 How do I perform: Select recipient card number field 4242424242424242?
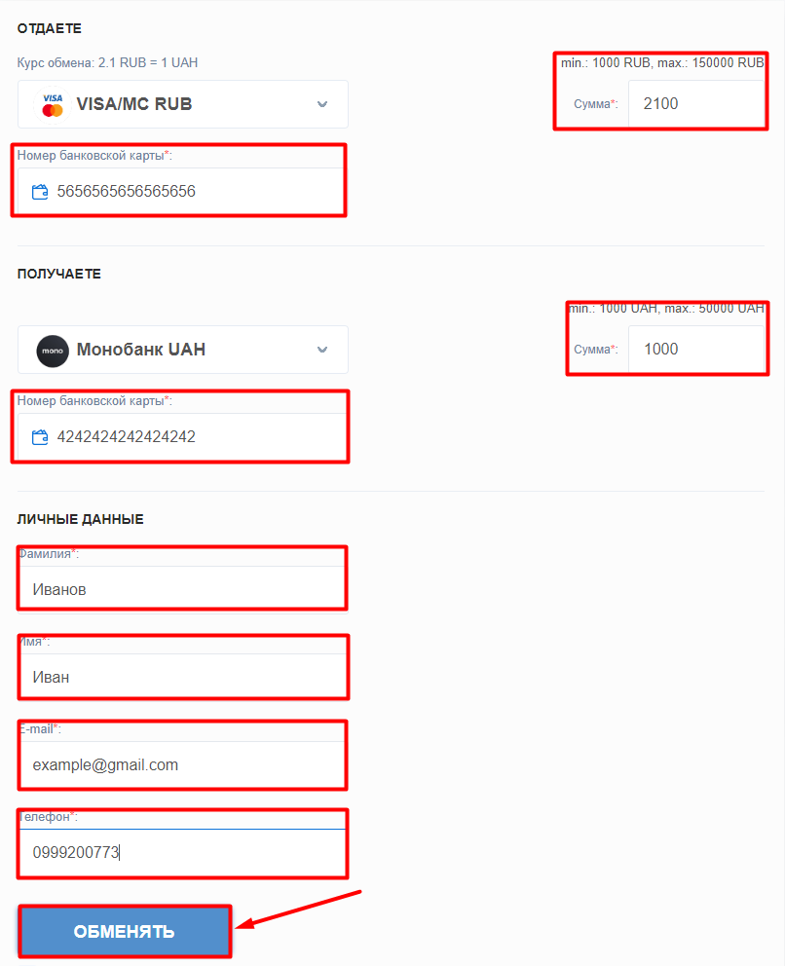(183, 436)
